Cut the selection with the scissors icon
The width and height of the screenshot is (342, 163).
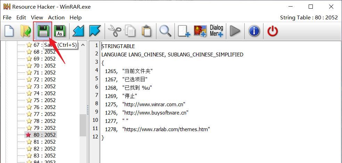114,31
